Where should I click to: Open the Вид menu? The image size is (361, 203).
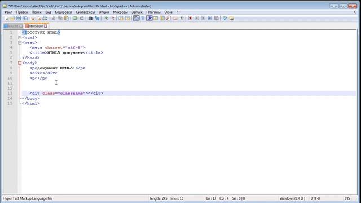(x=48, y=12)
